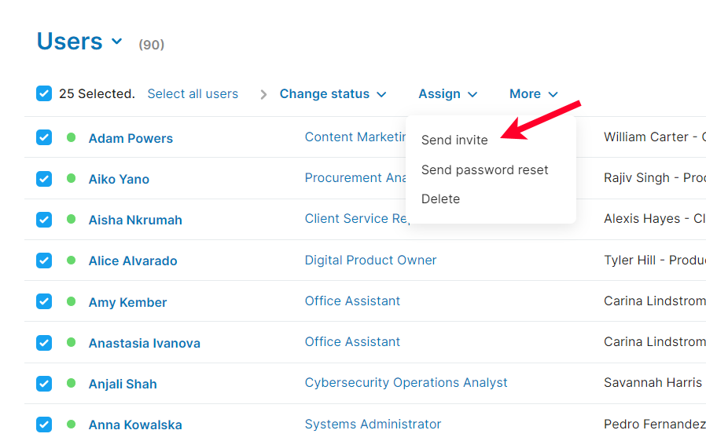The width and height of the screenshot is (706, 441).
Task: Open Cybersecurity Operations Analyst title link
Action: point(406,383)
